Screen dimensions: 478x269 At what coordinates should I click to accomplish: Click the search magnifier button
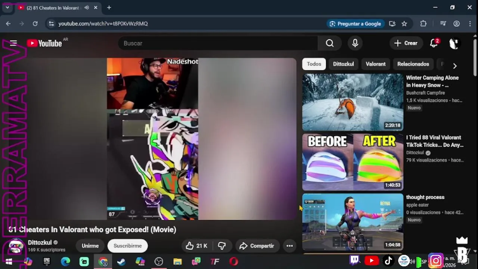(329, 43)
